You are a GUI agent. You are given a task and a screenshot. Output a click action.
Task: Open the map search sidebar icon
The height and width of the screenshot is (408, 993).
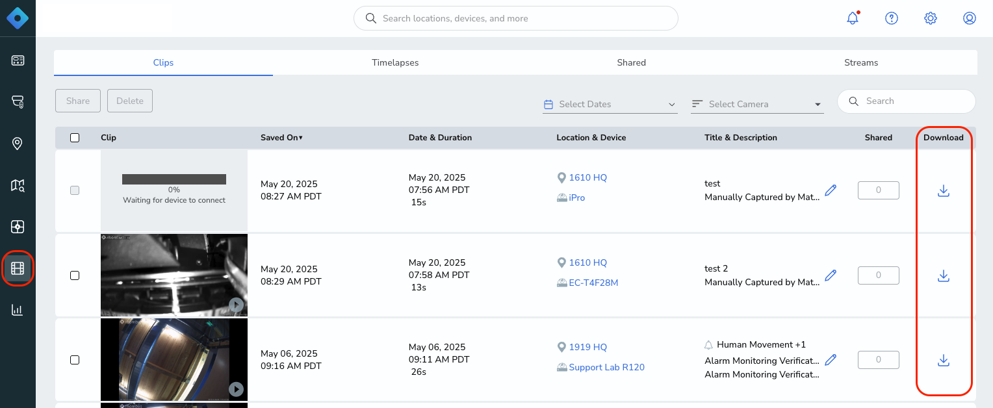[x=18, y=186]
